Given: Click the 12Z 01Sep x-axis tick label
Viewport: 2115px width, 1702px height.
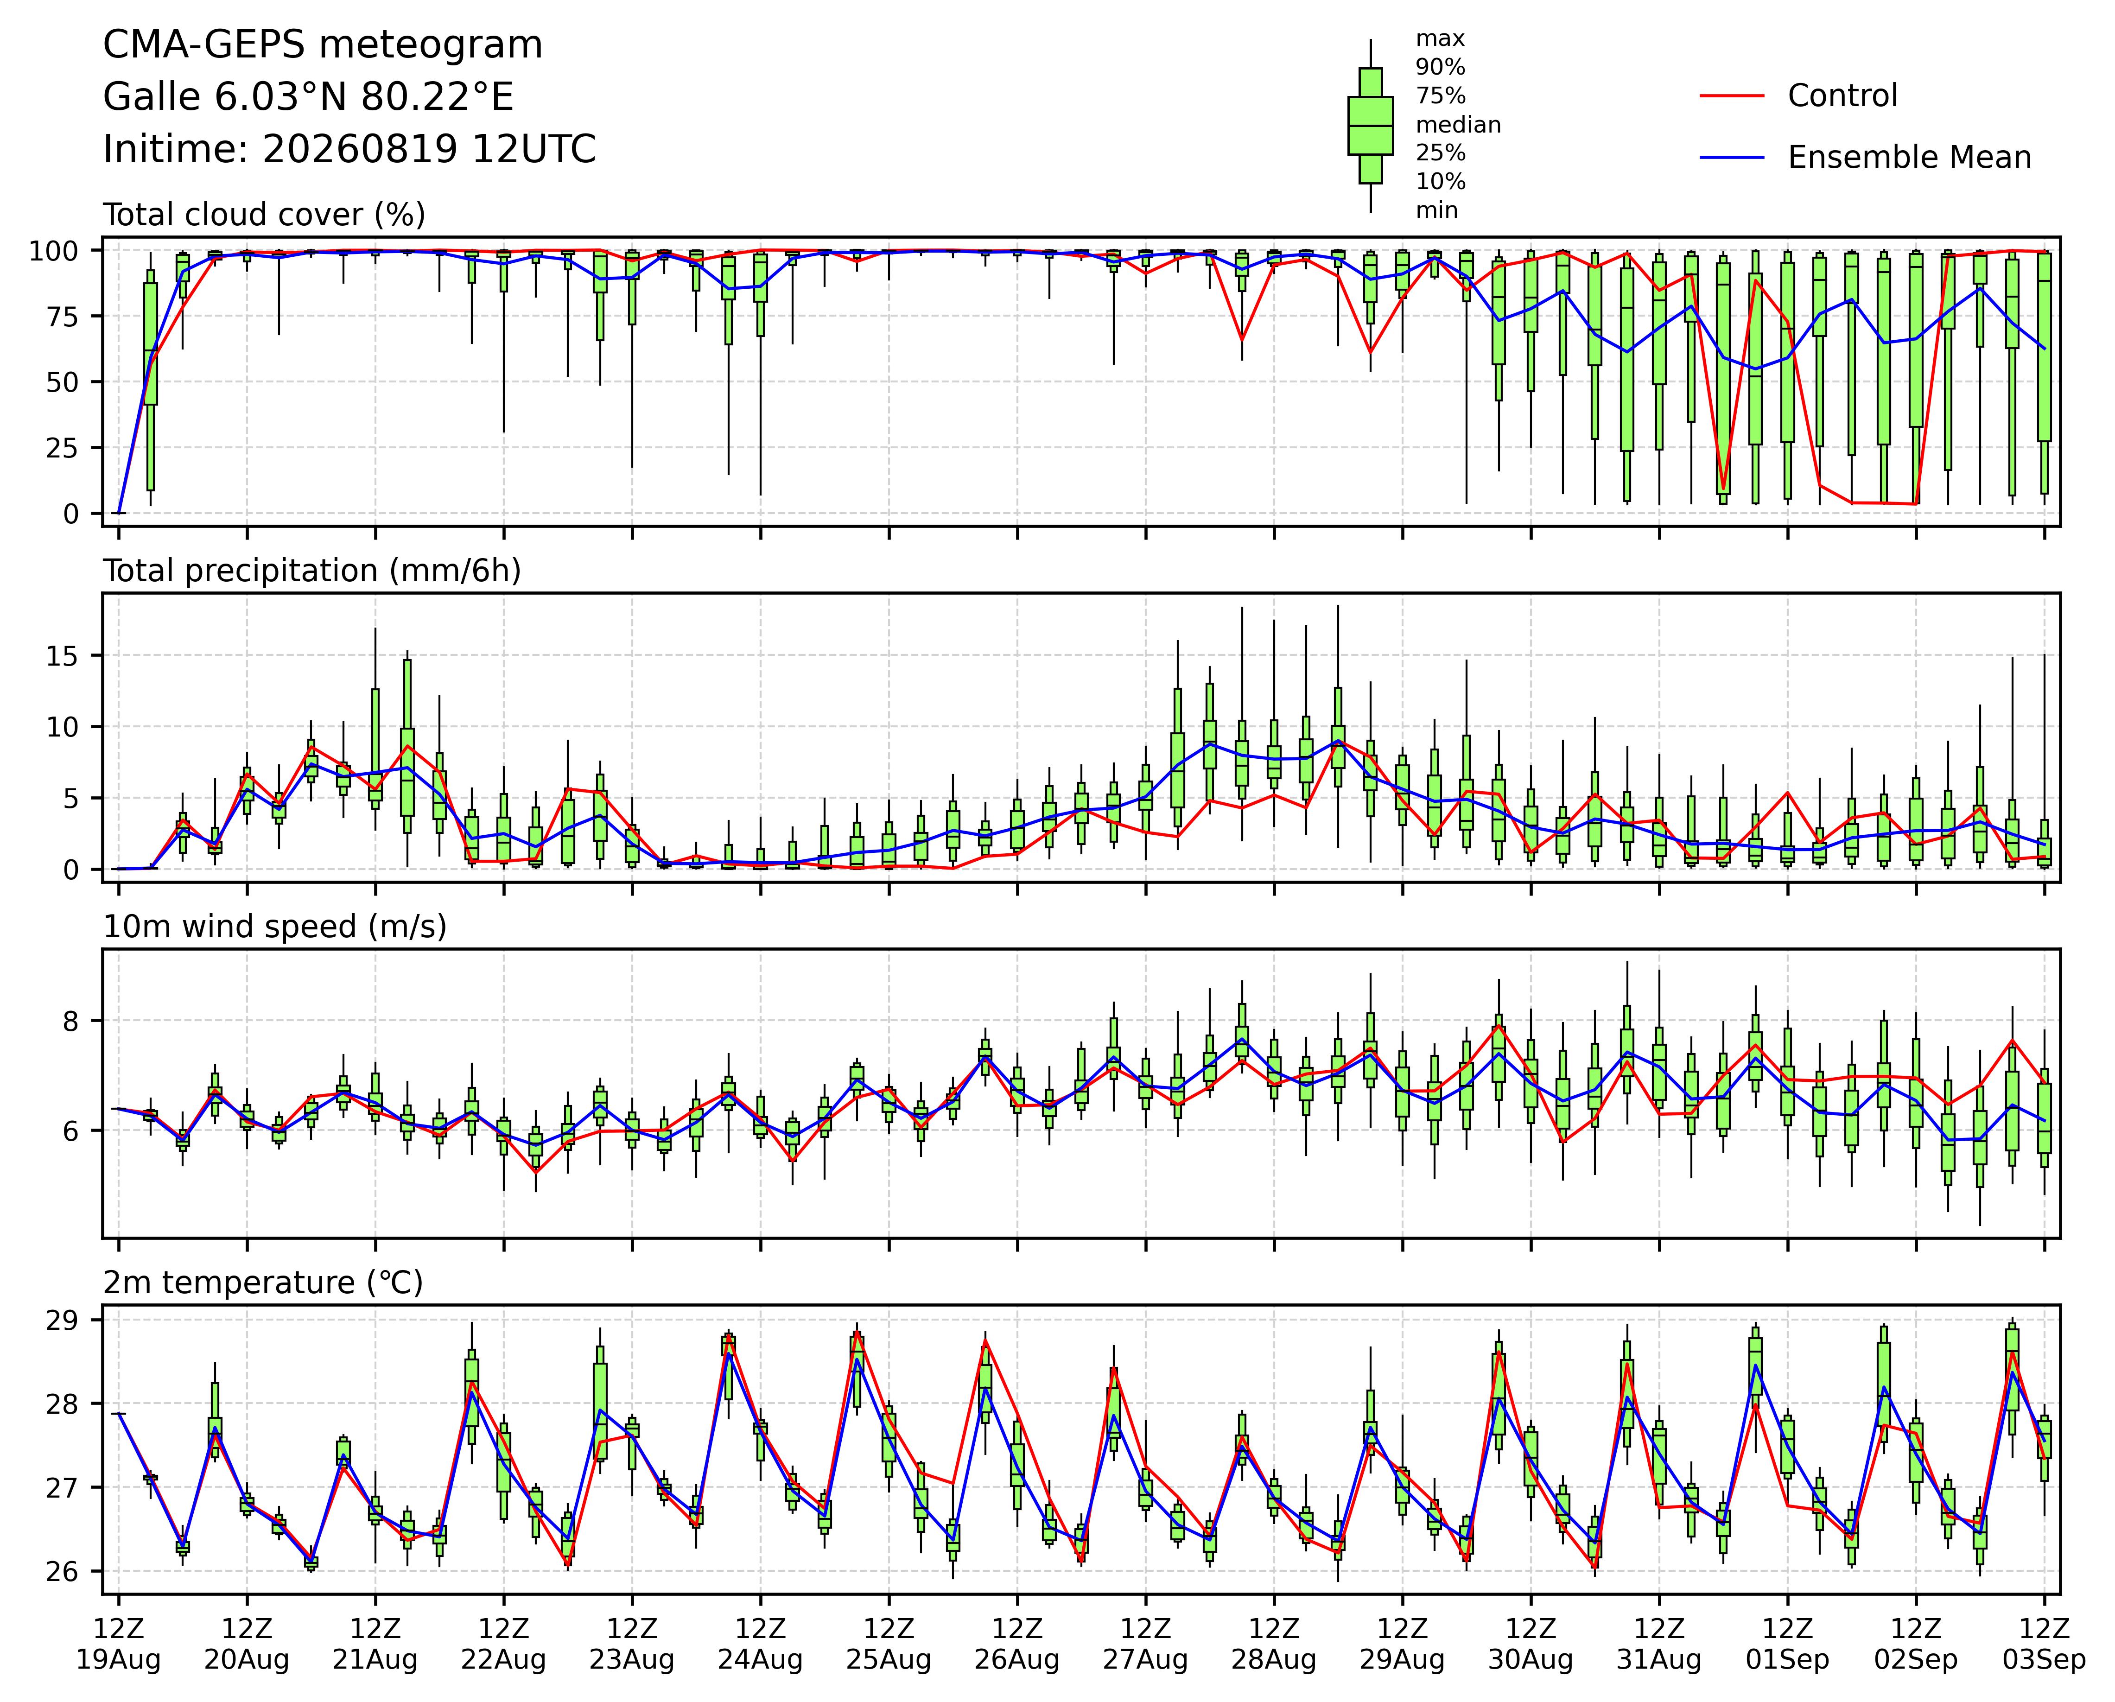Looking at the screenshot, I should (x=1787, y=1644).
